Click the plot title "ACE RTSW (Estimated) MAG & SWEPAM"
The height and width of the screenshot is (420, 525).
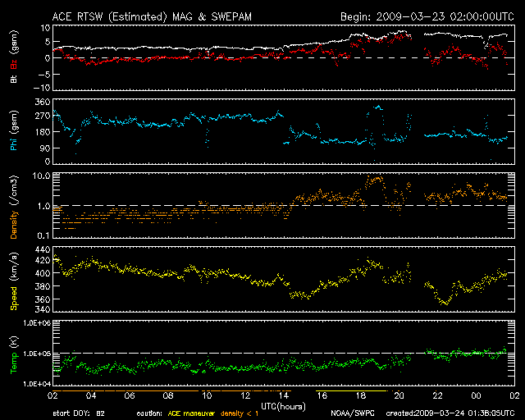tap(152, 16)
